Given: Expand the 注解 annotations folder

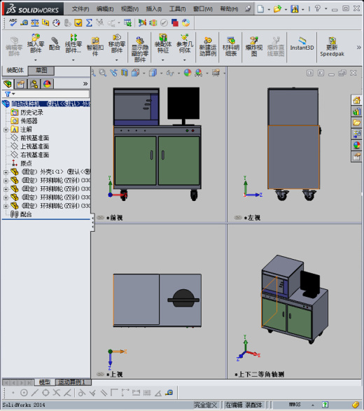Looking at the screenshot, I should click(x=6, y=130).
